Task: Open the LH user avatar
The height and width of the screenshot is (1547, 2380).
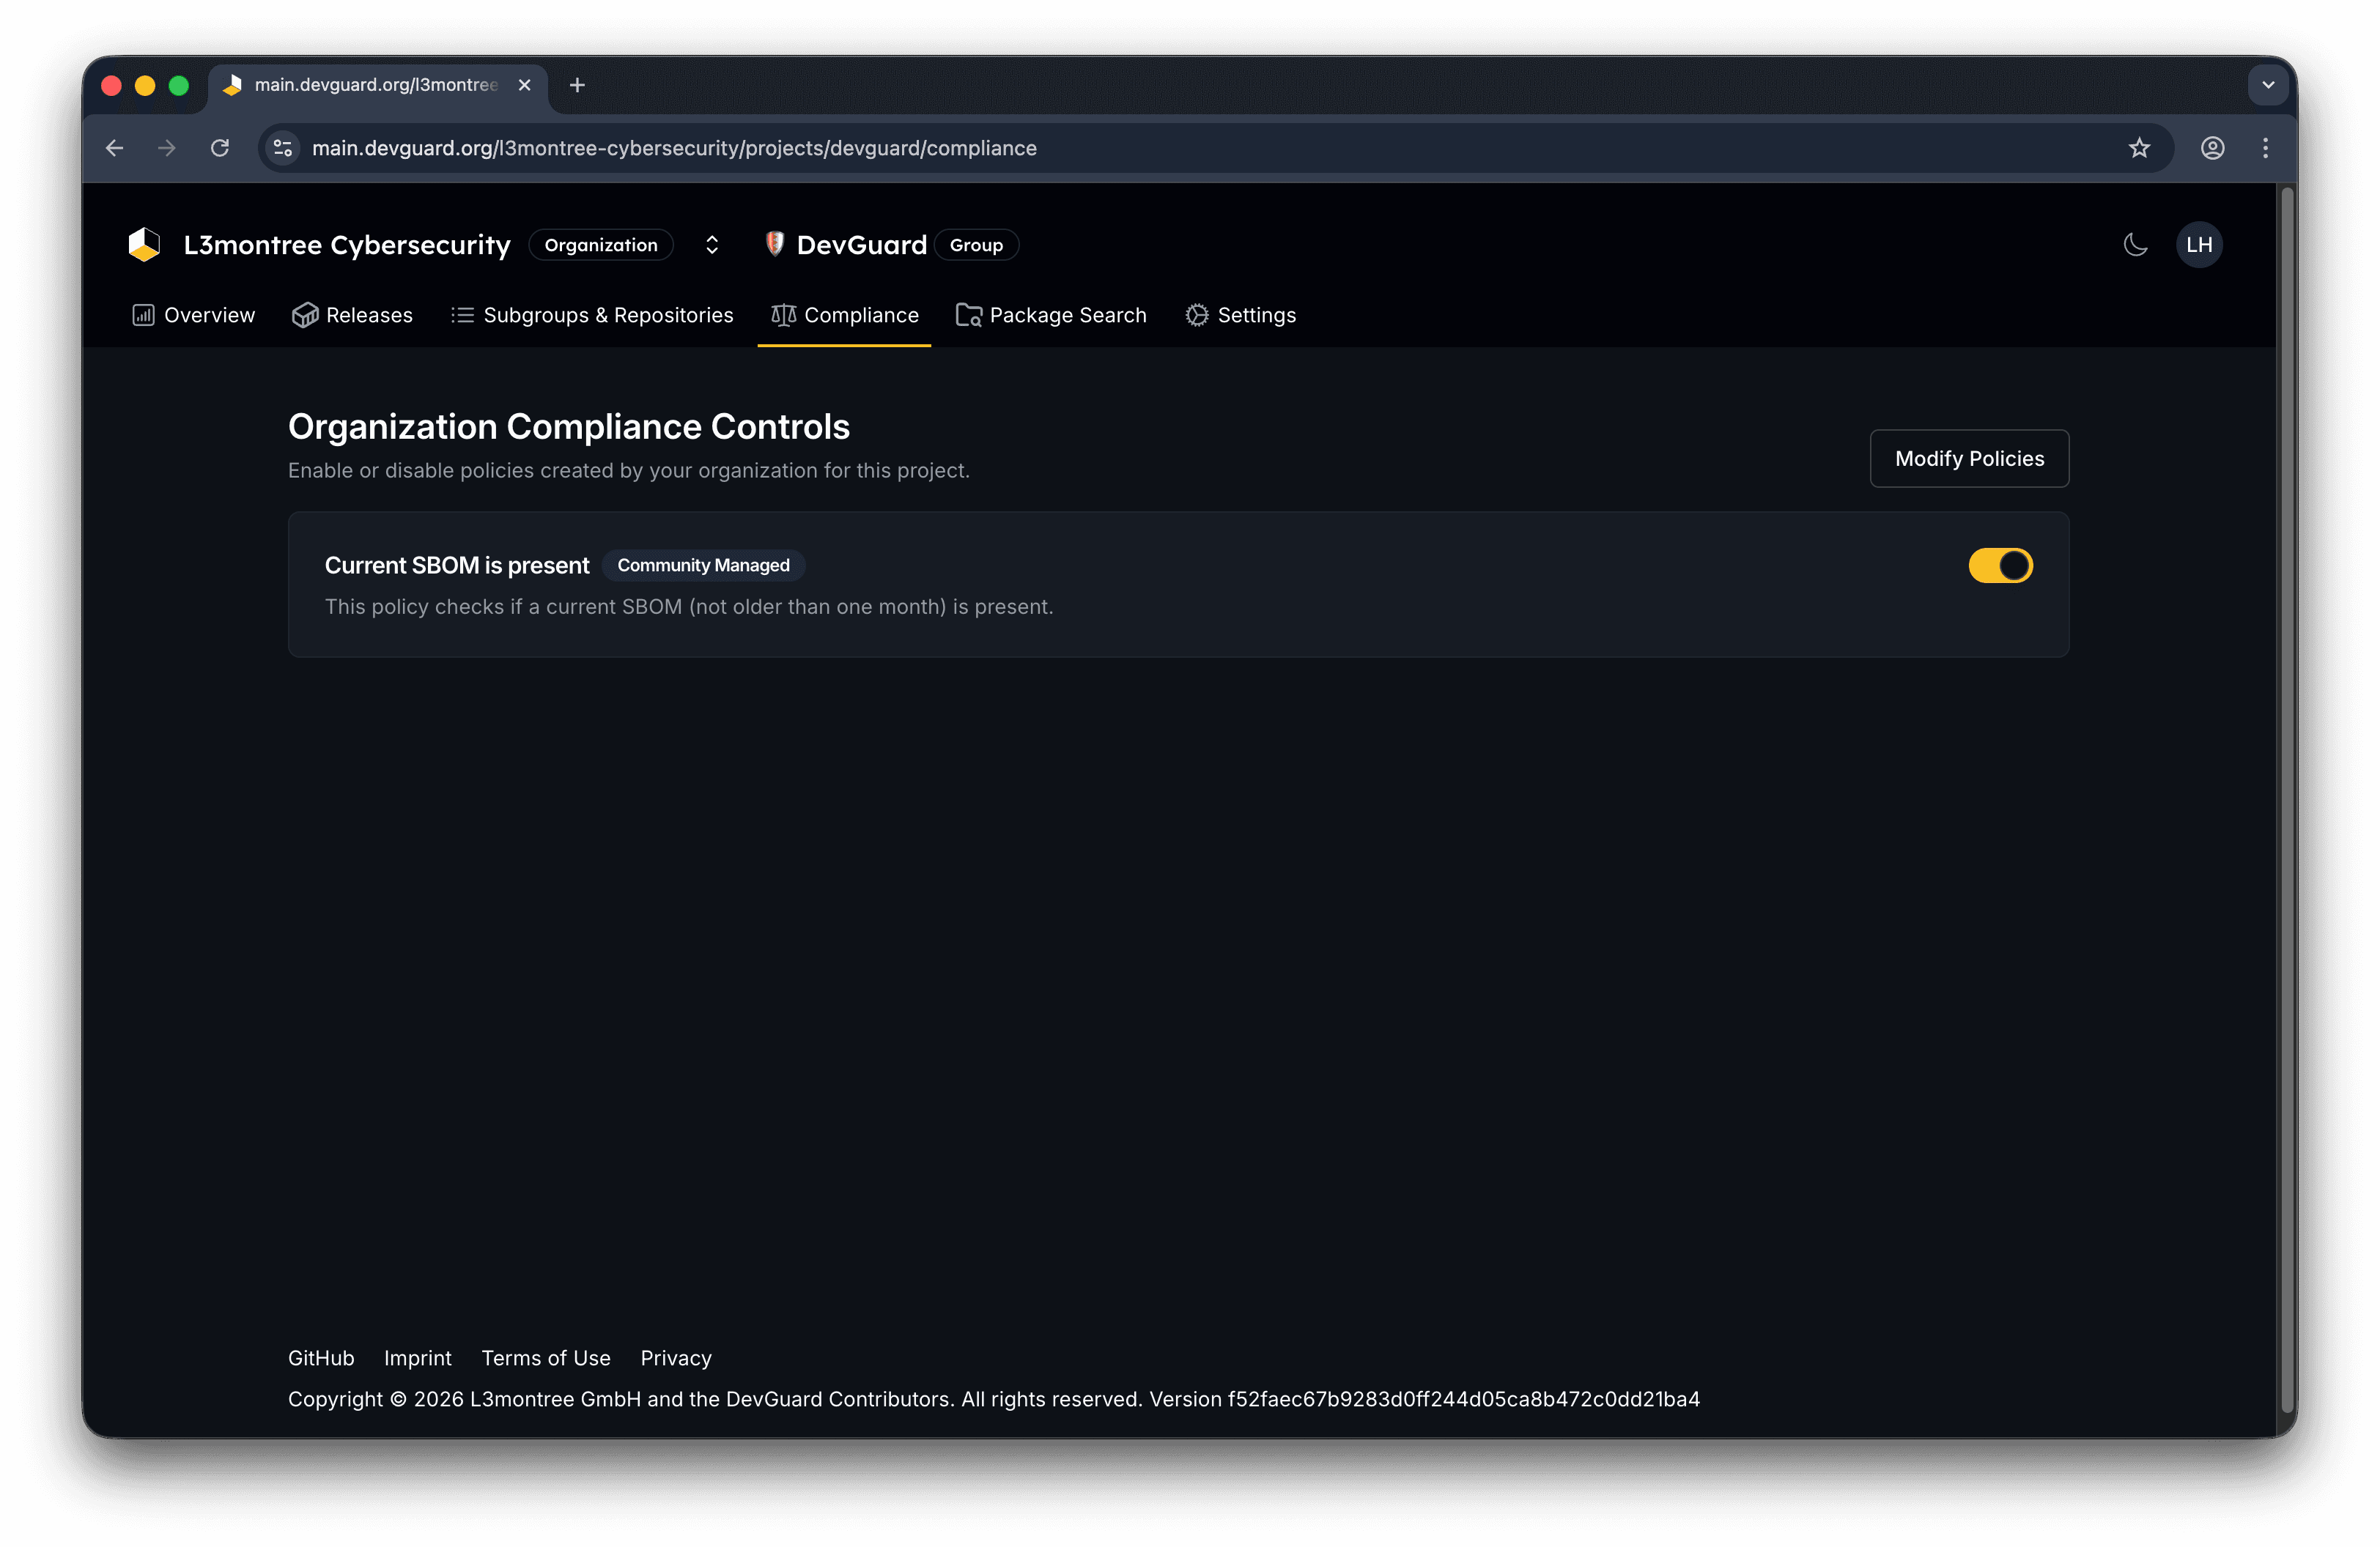Action: (x=2199, y=245)
